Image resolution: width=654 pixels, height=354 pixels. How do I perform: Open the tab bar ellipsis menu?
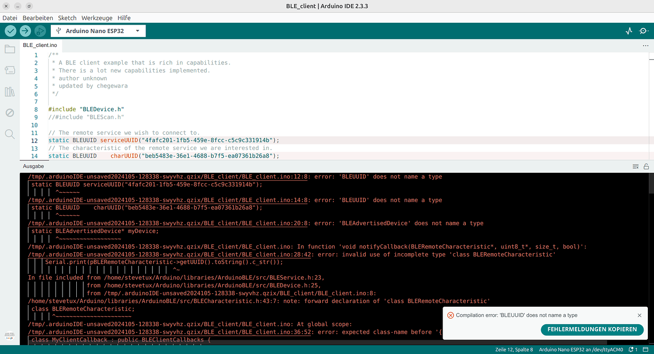[x=645, y=45]
